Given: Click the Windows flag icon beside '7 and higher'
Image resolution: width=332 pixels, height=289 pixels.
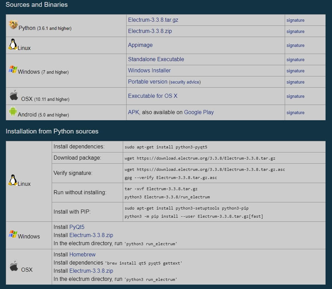Looking at the screenshot, I should pos(13,69).
